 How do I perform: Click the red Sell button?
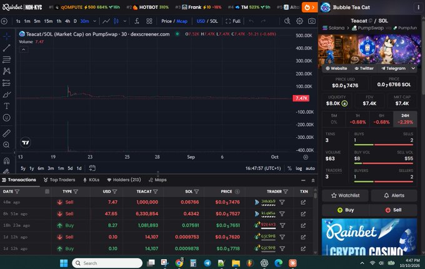tap(394, 210)
